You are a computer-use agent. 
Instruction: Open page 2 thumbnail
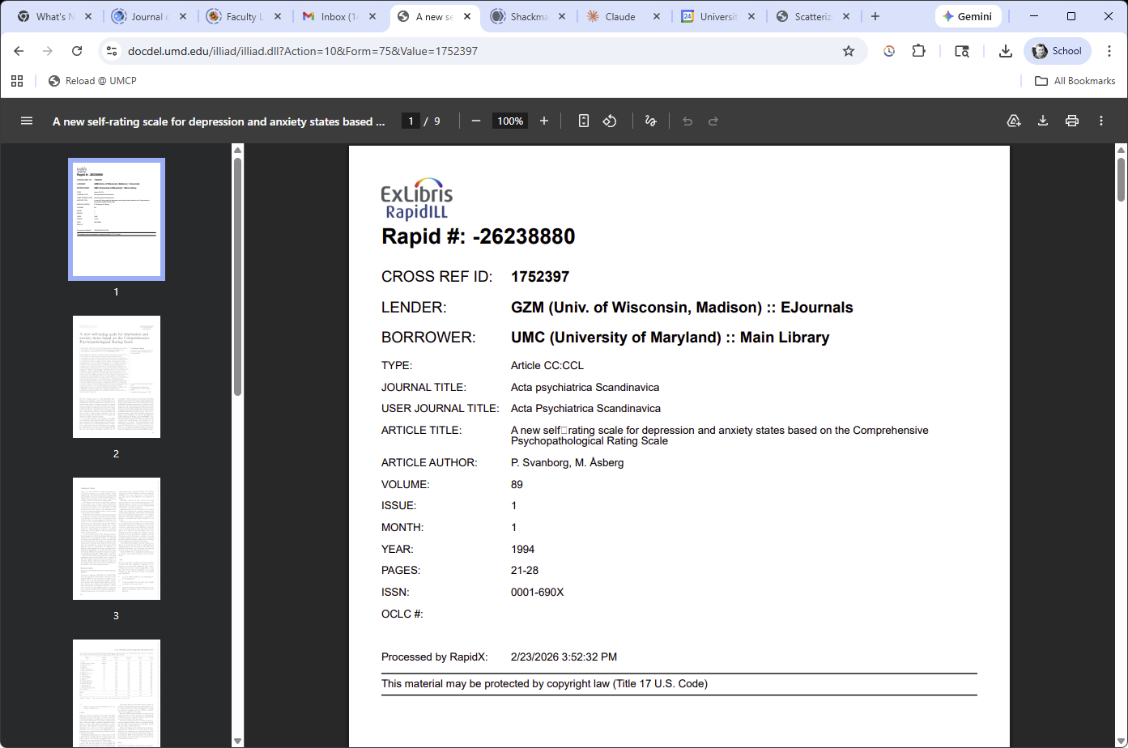point(117,376)
